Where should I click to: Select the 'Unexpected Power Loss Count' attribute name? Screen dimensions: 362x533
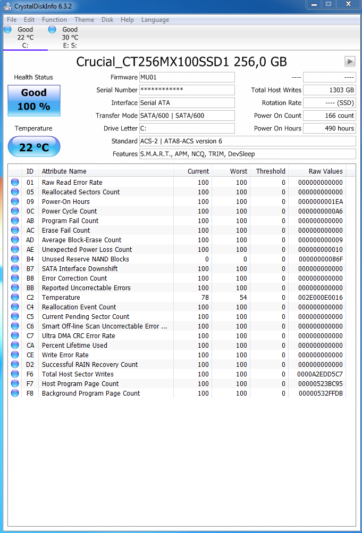[87, 250]
